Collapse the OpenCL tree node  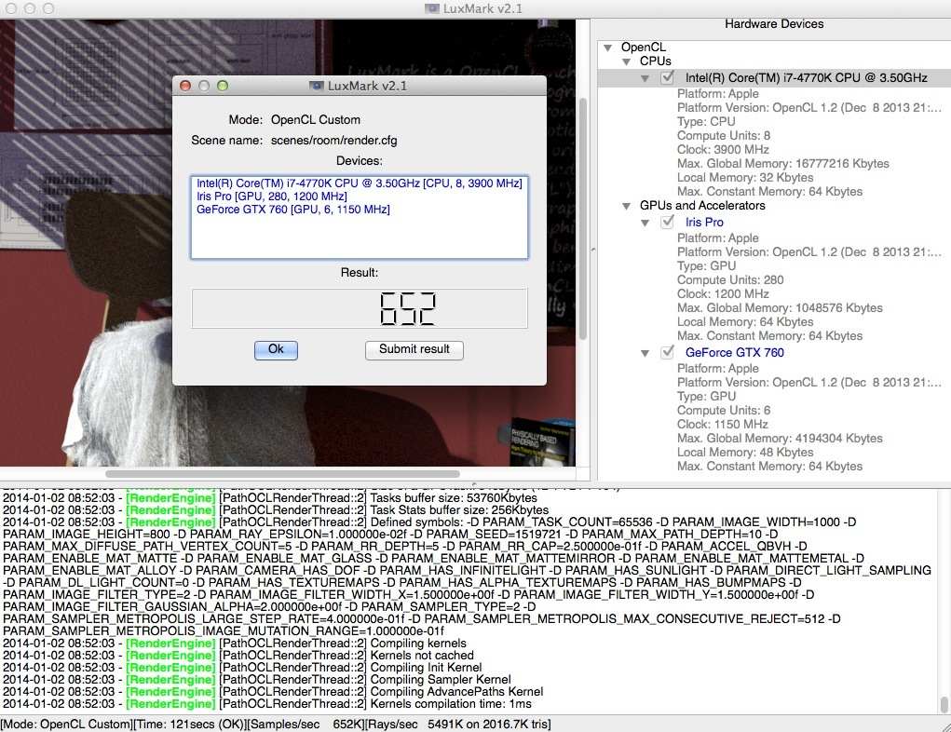pyautogui.click(x=607, y=47)
